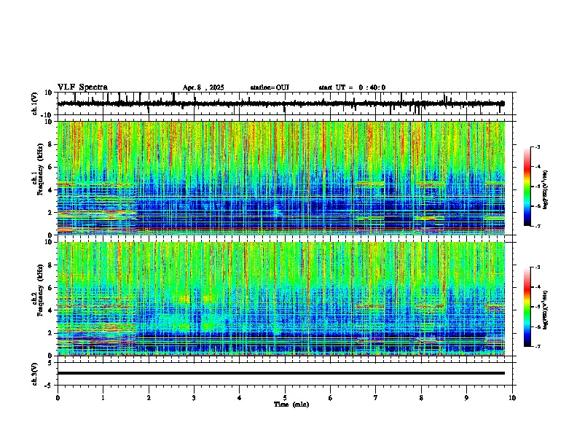Screen dimensions: 577x446
Task: Click the ch.2 spectrogram image panel
Action: [x=281, y=299]
